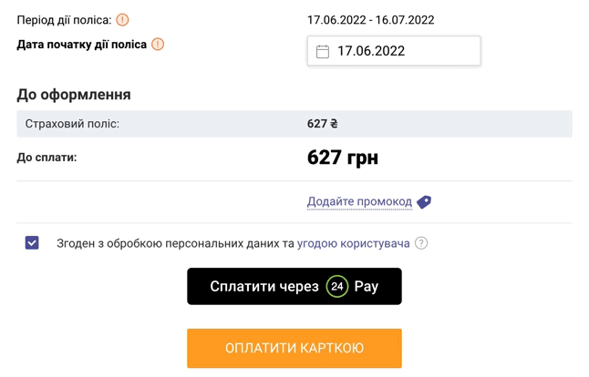Click the "До сплати:" label
The image size is (589, 377).
point(46,158)
